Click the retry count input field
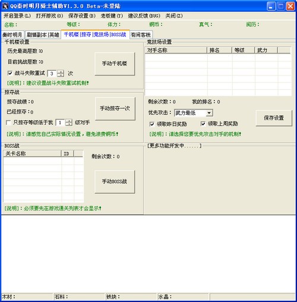 (x=52, y=74)
